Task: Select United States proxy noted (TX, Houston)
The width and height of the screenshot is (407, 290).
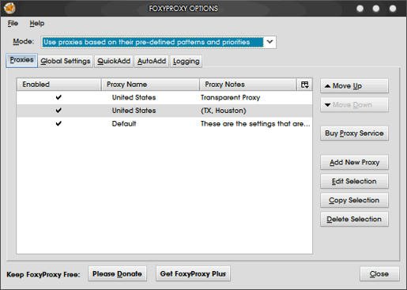Action: coord(134,111)
